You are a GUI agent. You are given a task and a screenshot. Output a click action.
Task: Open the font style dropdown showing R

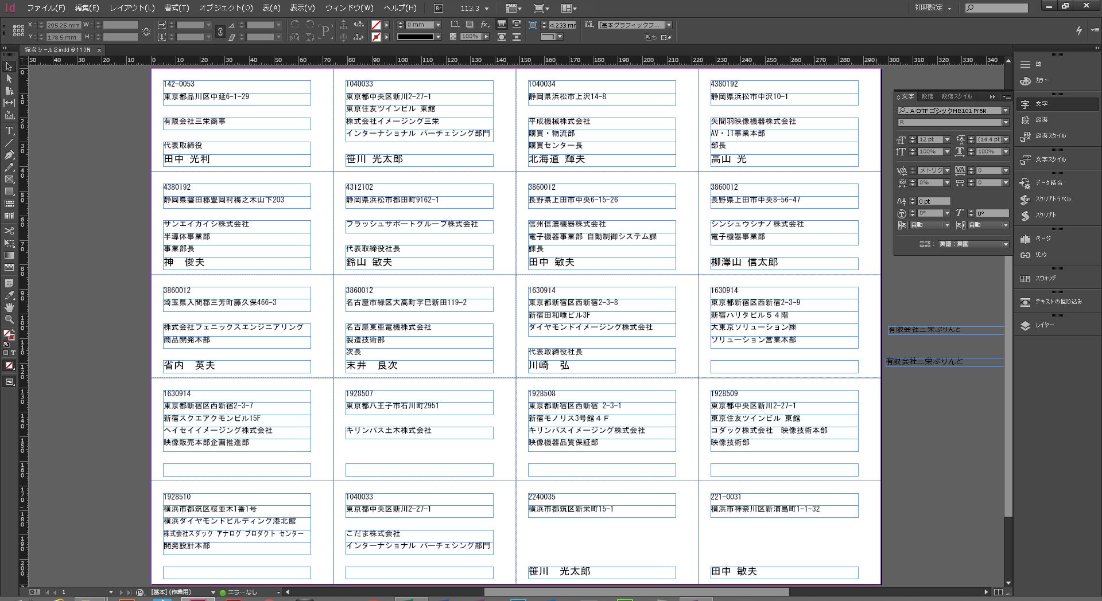click(x=1005, y=122)
